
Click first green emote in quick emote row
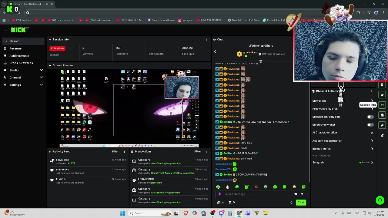coord(218,187)
